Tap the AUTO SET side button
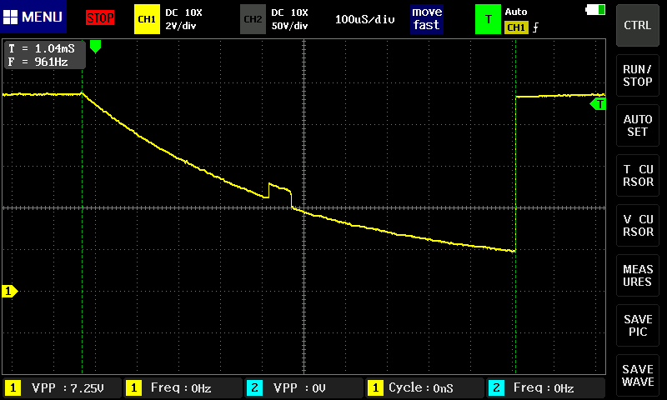Screen dimensions: 667x400 point(637,125)
